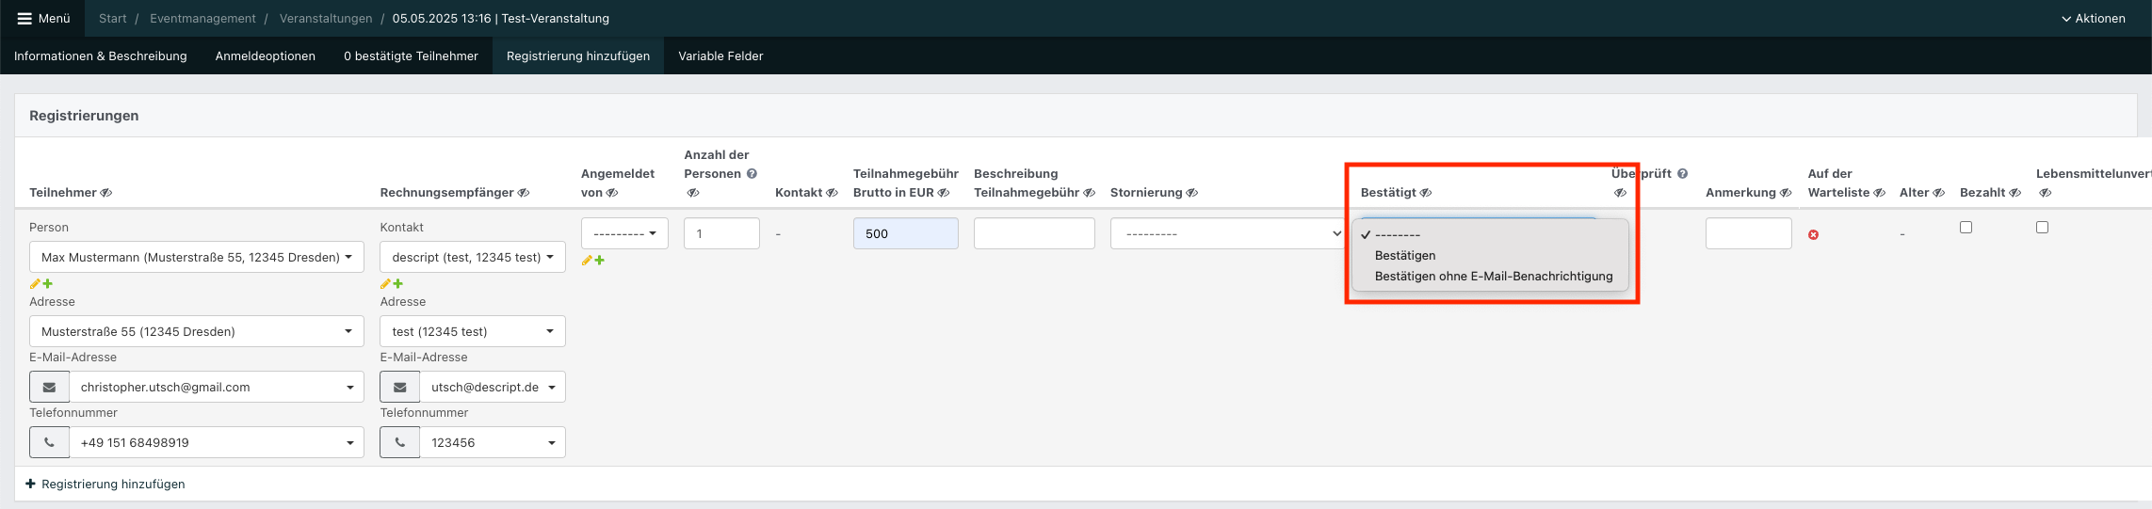2152x509 pixels.
Task: Open the Angemeldet von dropdown
Action: pyautogui.click(x=624, y=233)
